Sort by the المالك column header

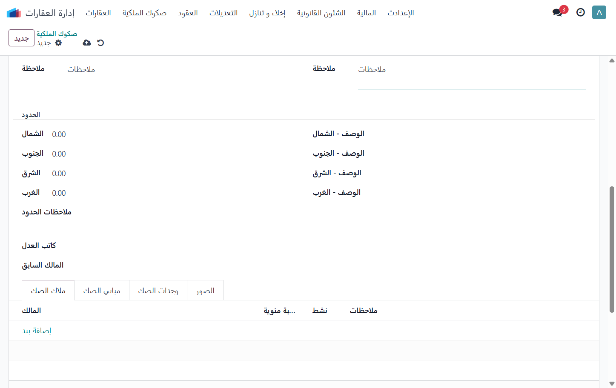32,311
